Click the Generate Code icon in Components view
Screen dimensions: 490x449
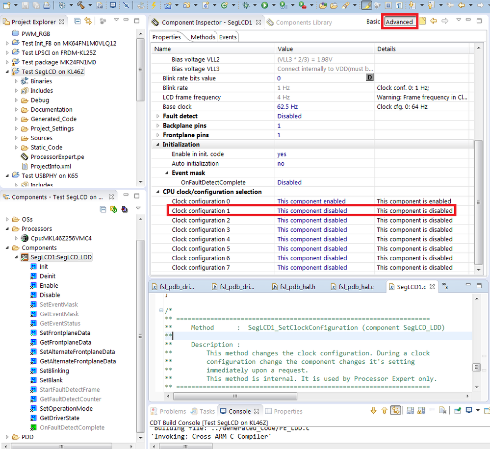click(x=113, y=209)
